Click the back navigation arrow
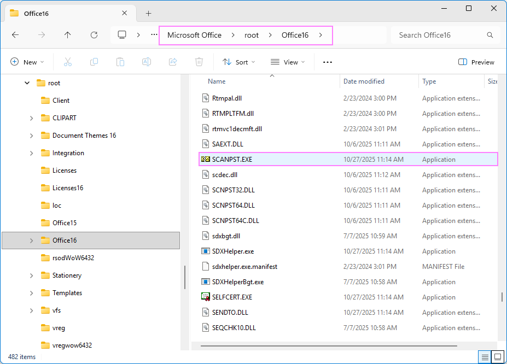This screenshot has height=364, width=507. coord(15,35)
